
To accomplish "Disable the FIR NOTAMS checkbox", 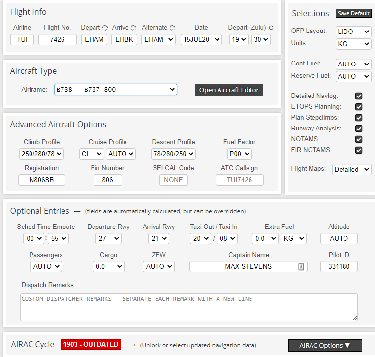I will point(359,150).
